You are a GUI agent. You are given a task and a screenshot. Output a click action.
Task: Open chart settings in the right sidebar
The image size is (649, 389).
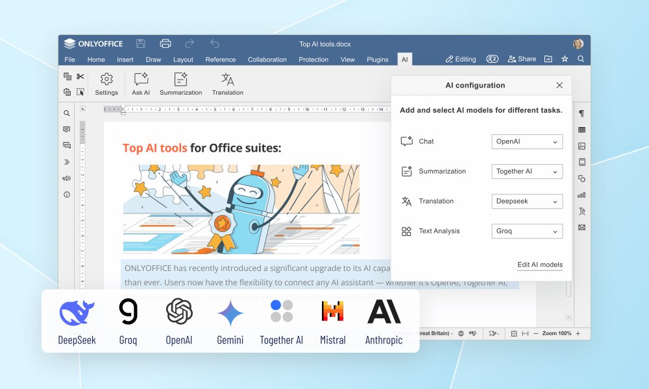[582, 194]
